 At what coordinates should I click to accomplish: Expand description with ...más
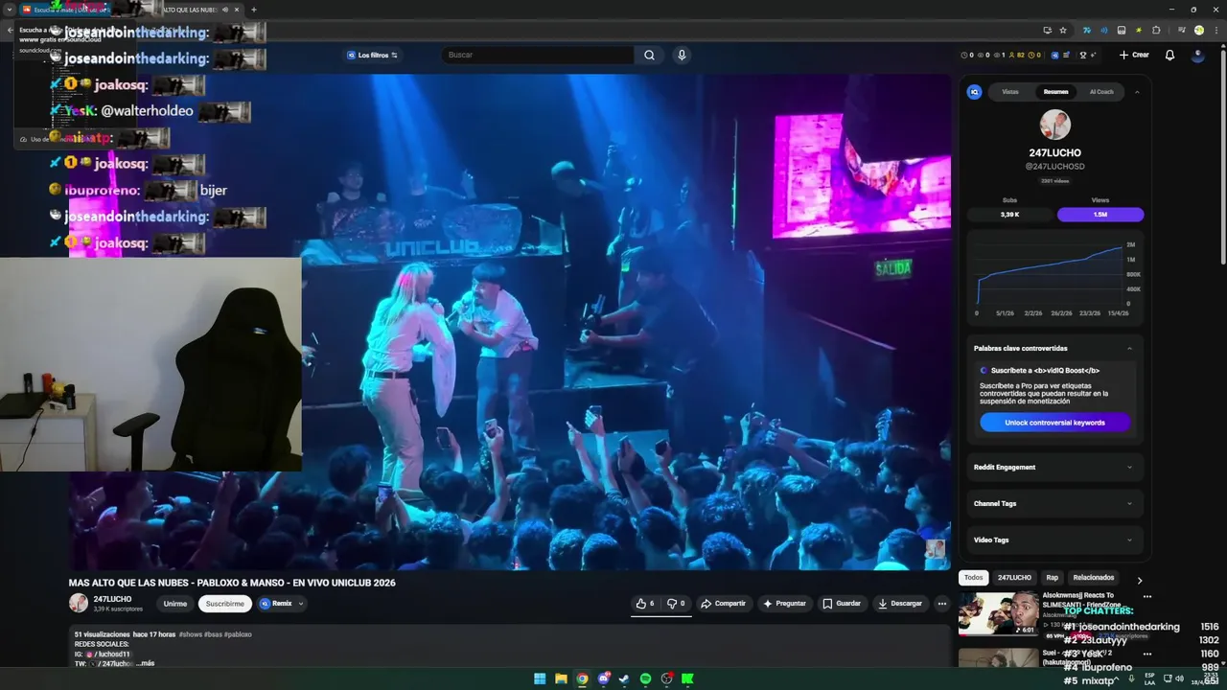(145, 663)
